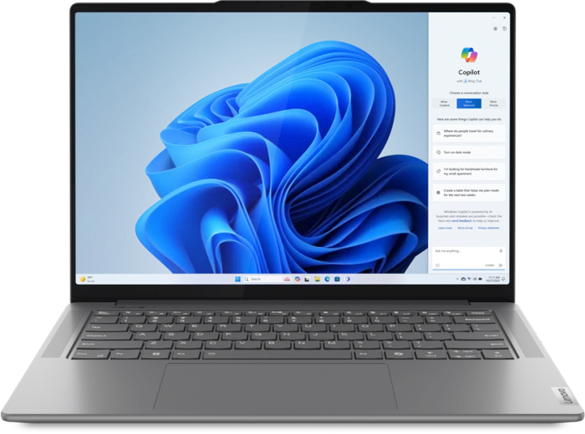Click the taskbar Search box

click(x=267, y=279)
